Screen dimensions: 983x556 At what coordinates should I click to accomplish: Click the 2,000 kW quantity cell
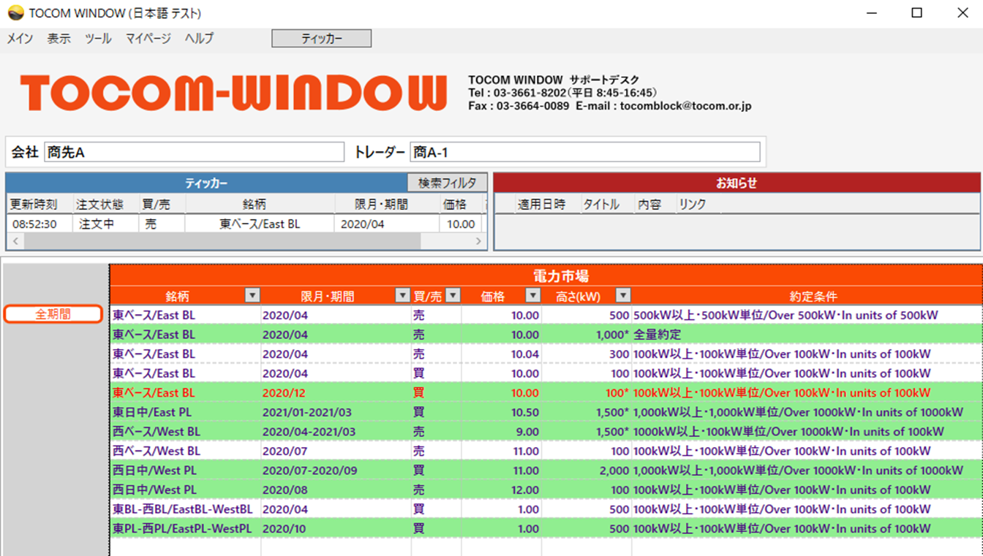click(x=587, y=470)
